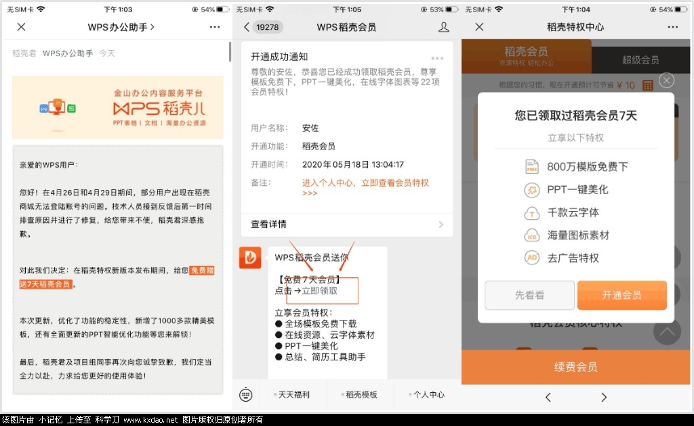Screen dimensions: 694x426
Task: Go forward with the browser forward arrow
Action: coord(604,398)
